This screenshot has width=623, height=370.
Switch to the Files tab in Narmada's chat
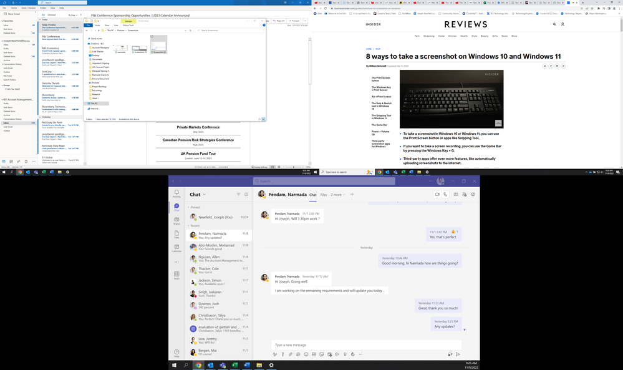click(x=324, y=194)
